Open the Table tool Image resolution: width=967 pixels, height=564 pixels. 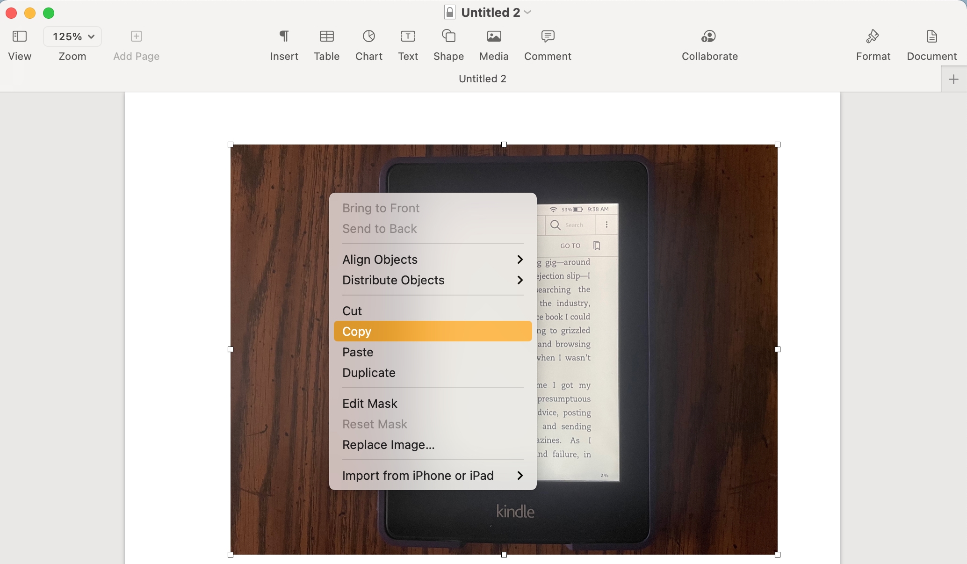(327, 43)
